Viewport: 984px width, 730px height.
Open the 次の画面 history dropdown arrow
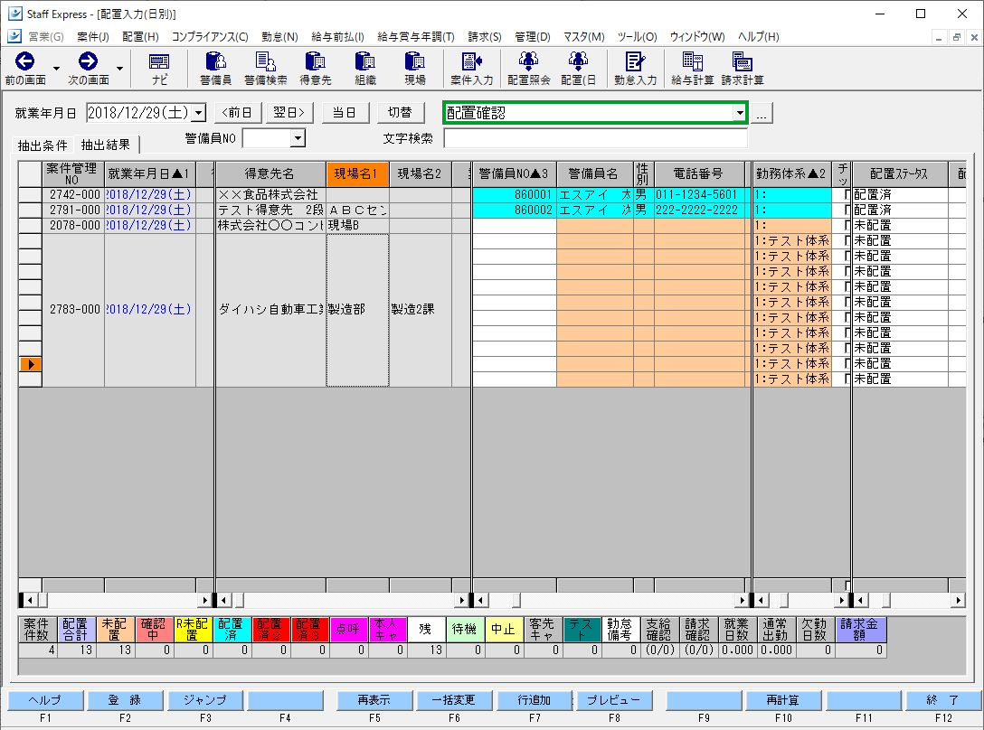(119, 69)
